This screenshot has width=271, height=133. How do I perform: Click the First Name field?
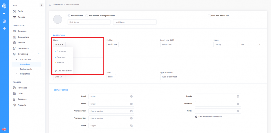click(x=89, y=22)
